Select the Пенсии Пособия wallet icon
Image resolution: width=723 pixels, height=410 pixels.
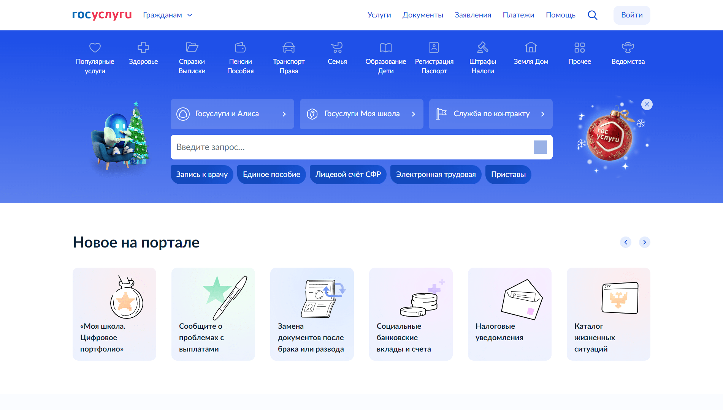coord(240,47)
